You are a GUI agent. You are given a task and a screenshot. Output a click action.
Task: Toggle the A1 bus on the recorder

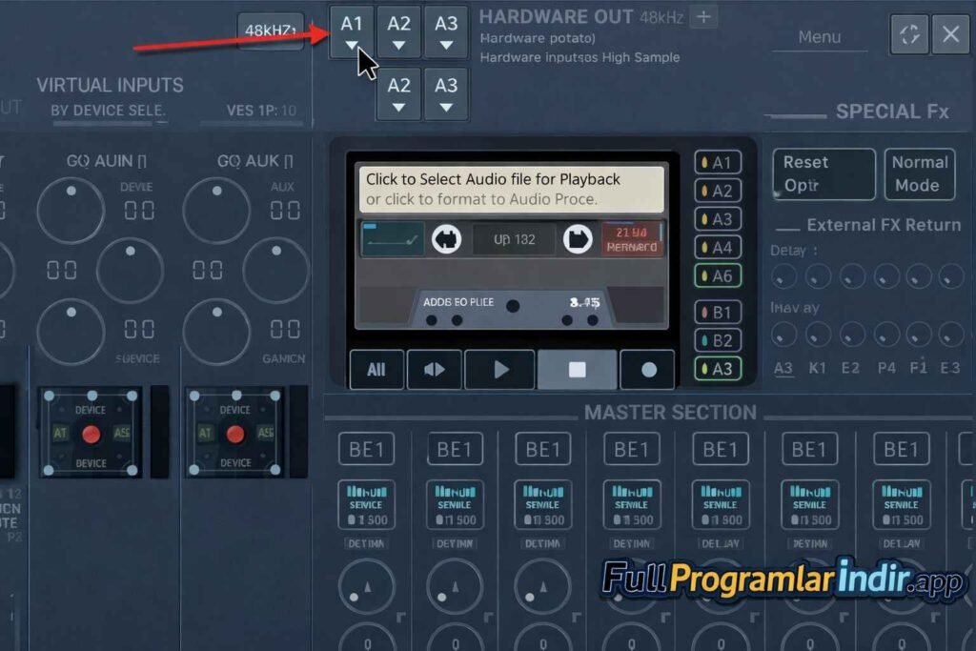718,163
